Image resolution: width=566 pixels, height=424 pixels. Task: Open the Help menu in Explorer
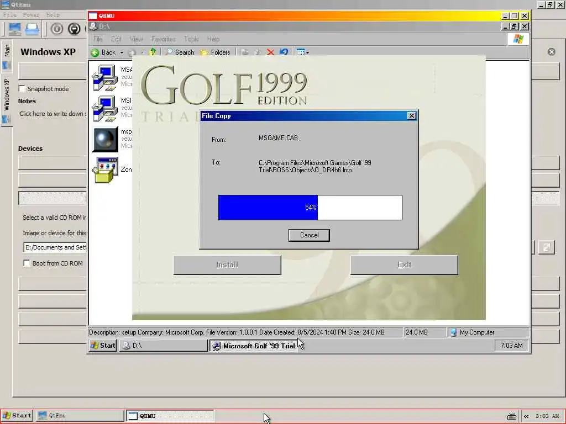(213, 39)
